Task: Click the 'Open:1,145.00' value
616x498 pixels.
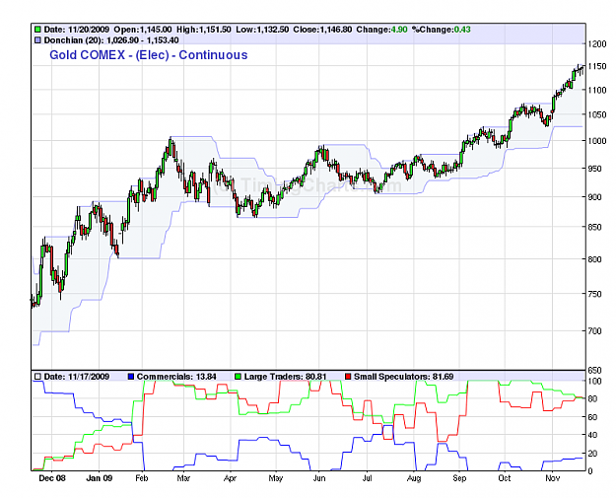Action: point(143,30)
